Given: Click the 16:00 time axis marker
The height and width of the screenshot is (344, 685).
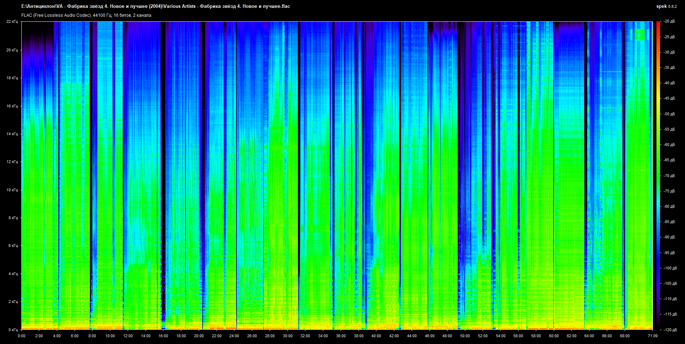Looking at the screenshot, I should 163,336.
